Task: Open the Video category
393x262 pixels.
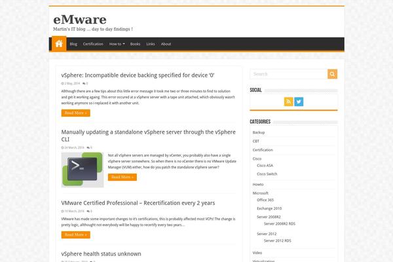Action: pyautogui.click(x=257, y=253)
